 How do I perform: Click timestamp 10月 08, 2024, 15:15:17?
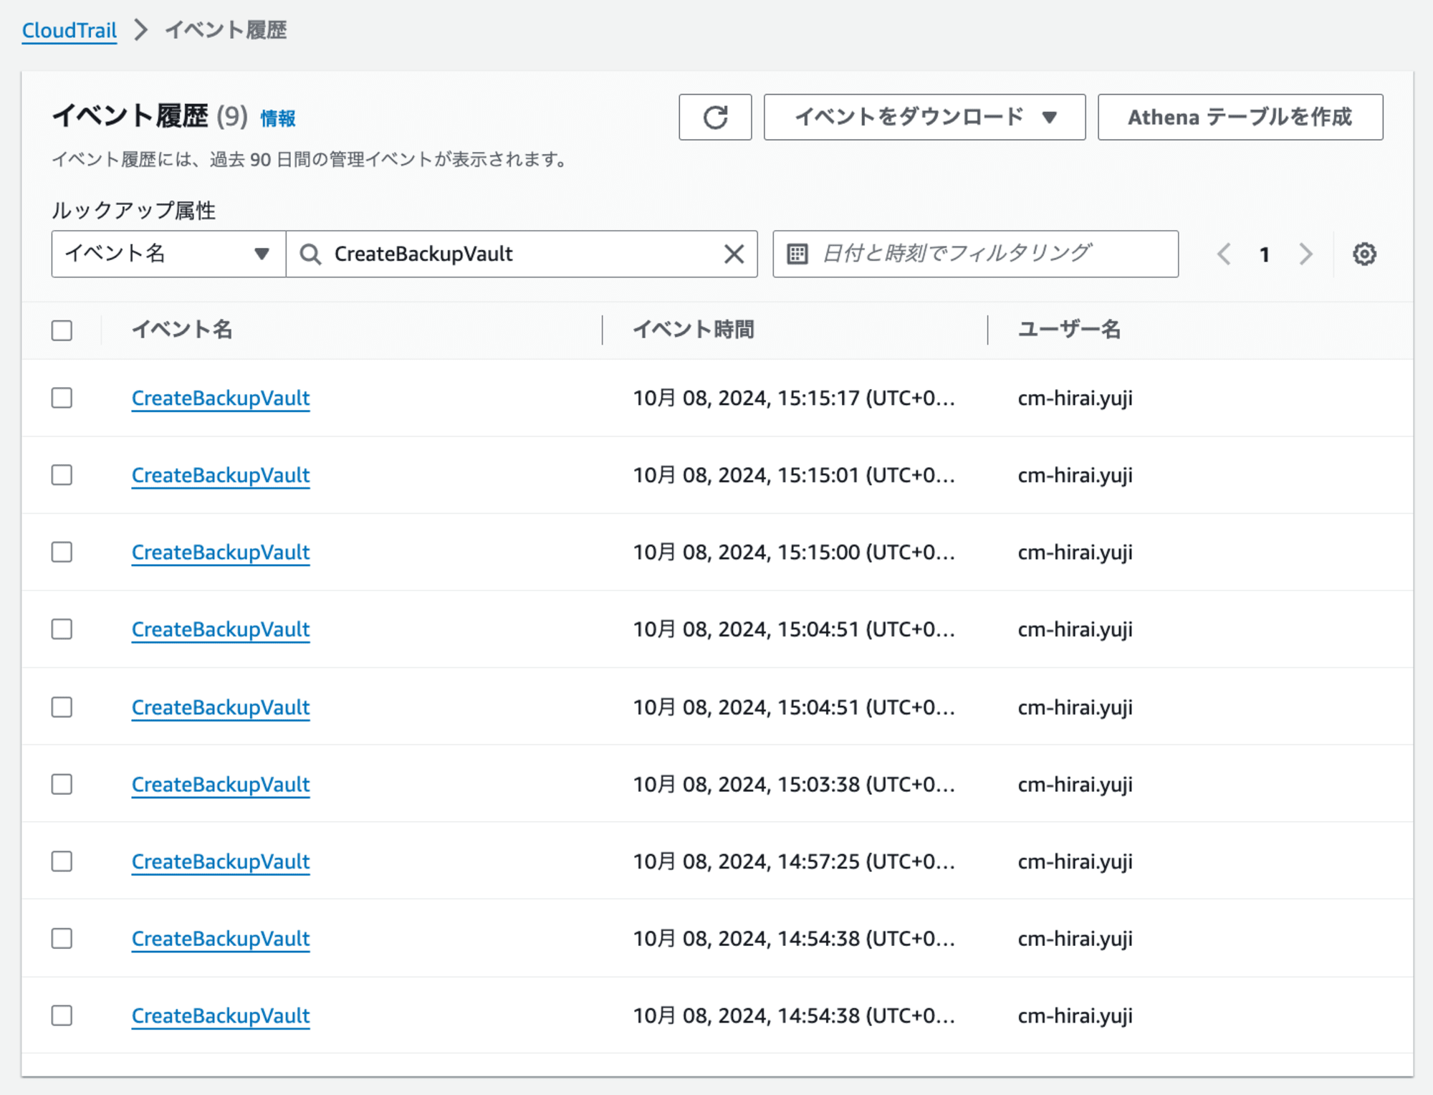(794, 398)
